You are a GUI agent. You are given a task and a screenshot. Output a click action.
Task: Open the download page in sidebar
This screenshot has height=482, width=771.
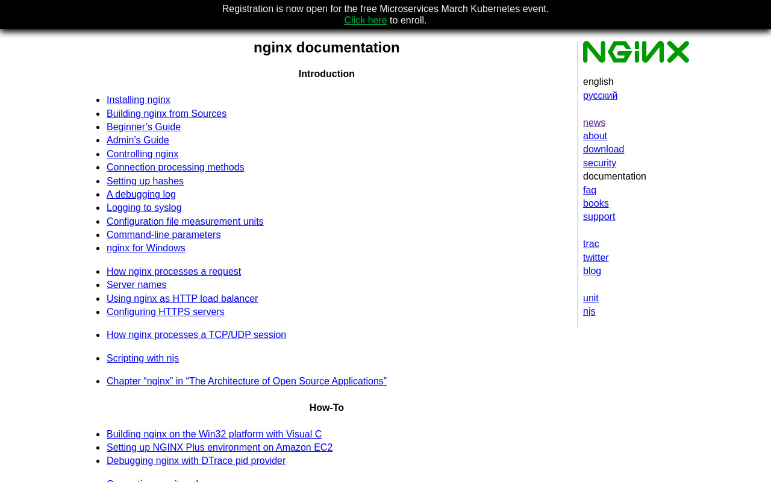(604, 149)
